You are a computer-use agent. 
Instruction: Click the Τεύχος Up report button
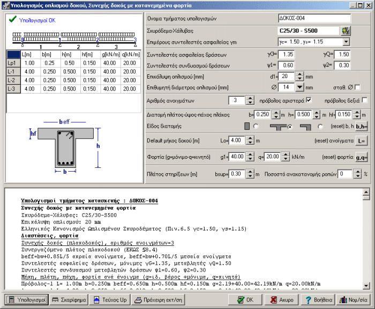(x=109, y=300)
